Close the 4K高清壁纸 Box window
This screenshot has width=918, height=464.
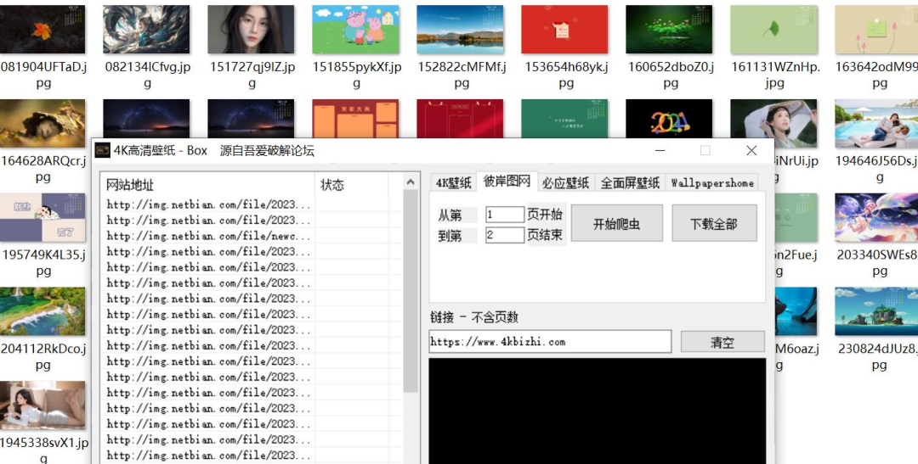(x=751, y=151)
